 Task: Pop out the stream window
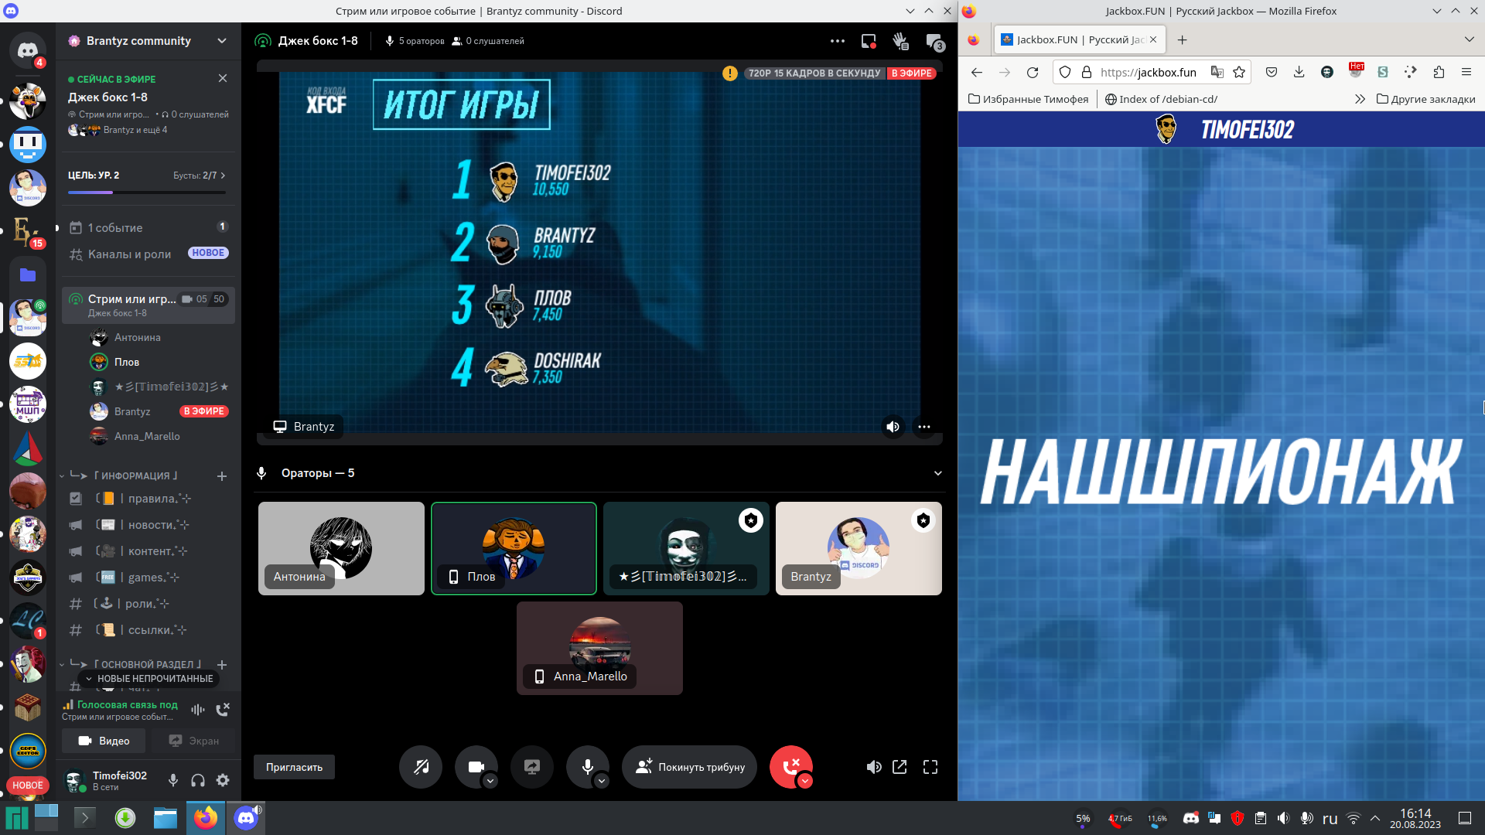900,767
